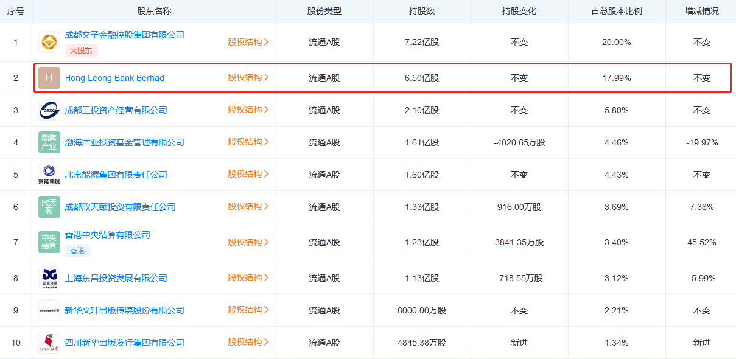Open 北京能源集团有限责任公司 link
Screen dimensions: 736x359
(116, 175)
